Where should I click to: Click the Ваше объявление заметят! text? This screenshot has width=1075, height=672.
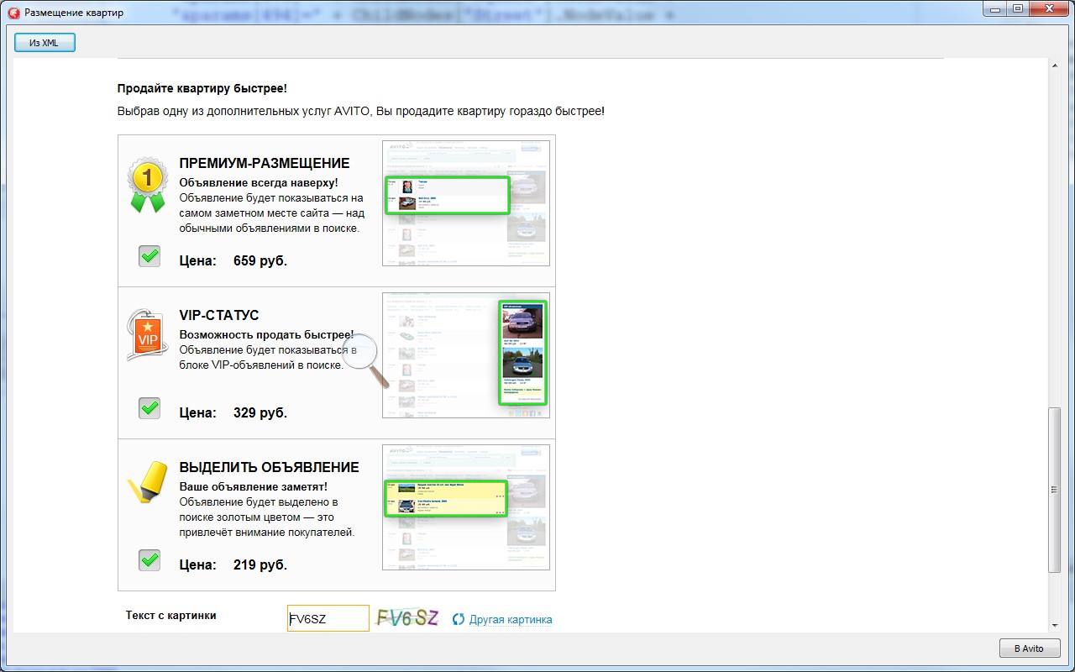[x=254, y=486]
